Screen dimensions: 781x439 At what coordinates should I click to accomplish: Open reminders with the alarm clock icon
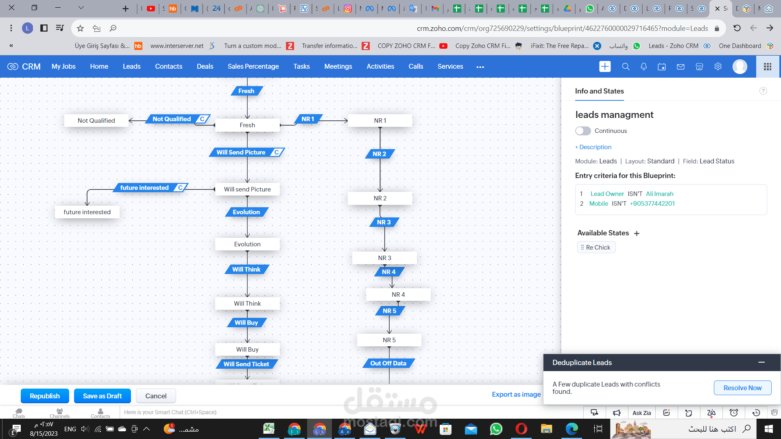point(734,413)
